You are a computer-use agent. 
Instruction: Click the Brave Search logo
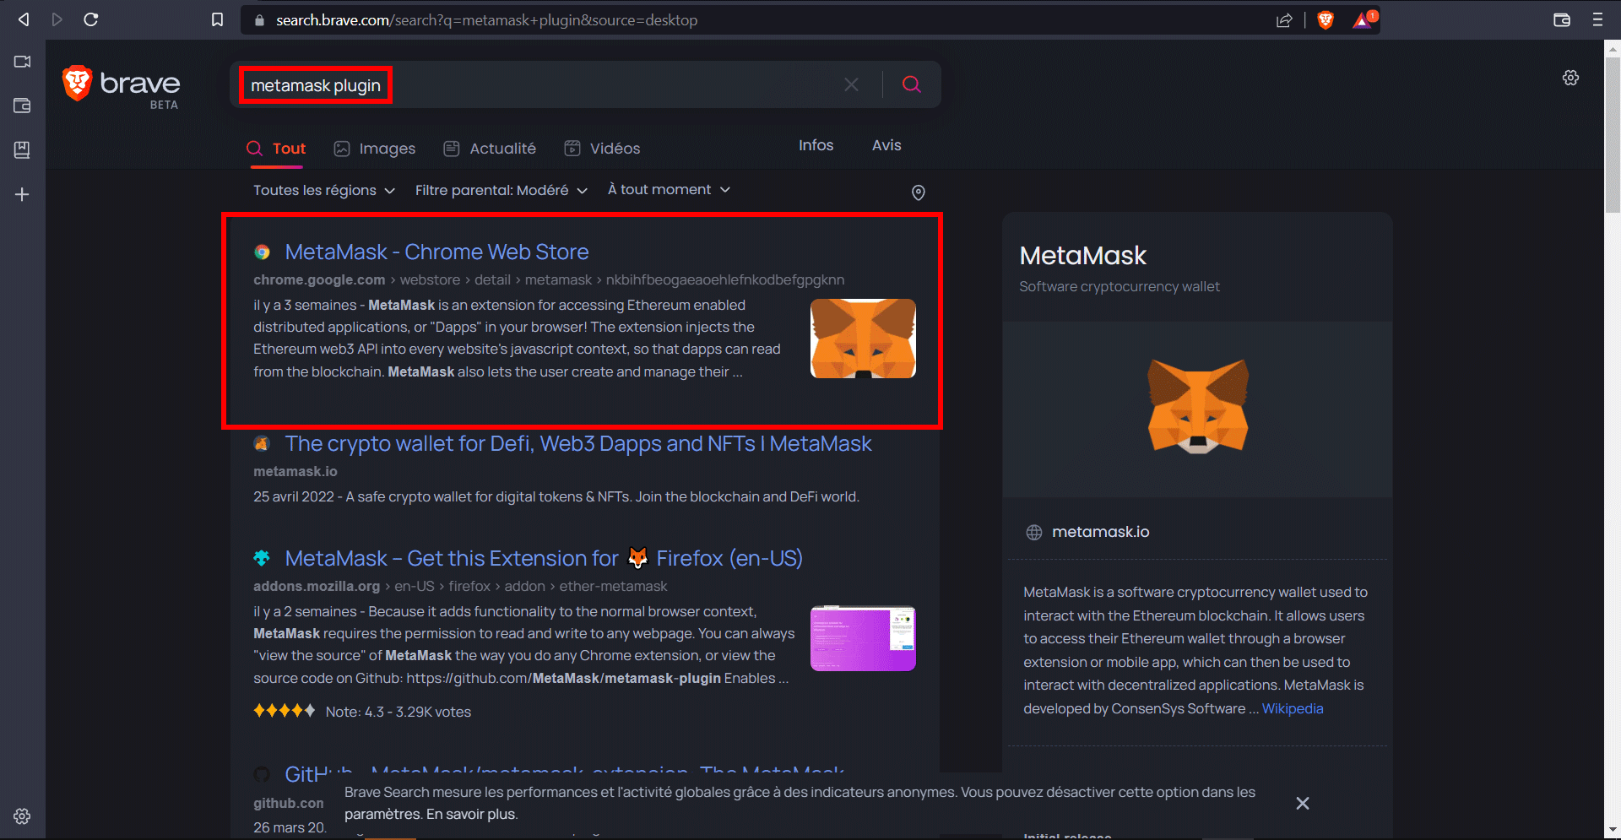122,88
